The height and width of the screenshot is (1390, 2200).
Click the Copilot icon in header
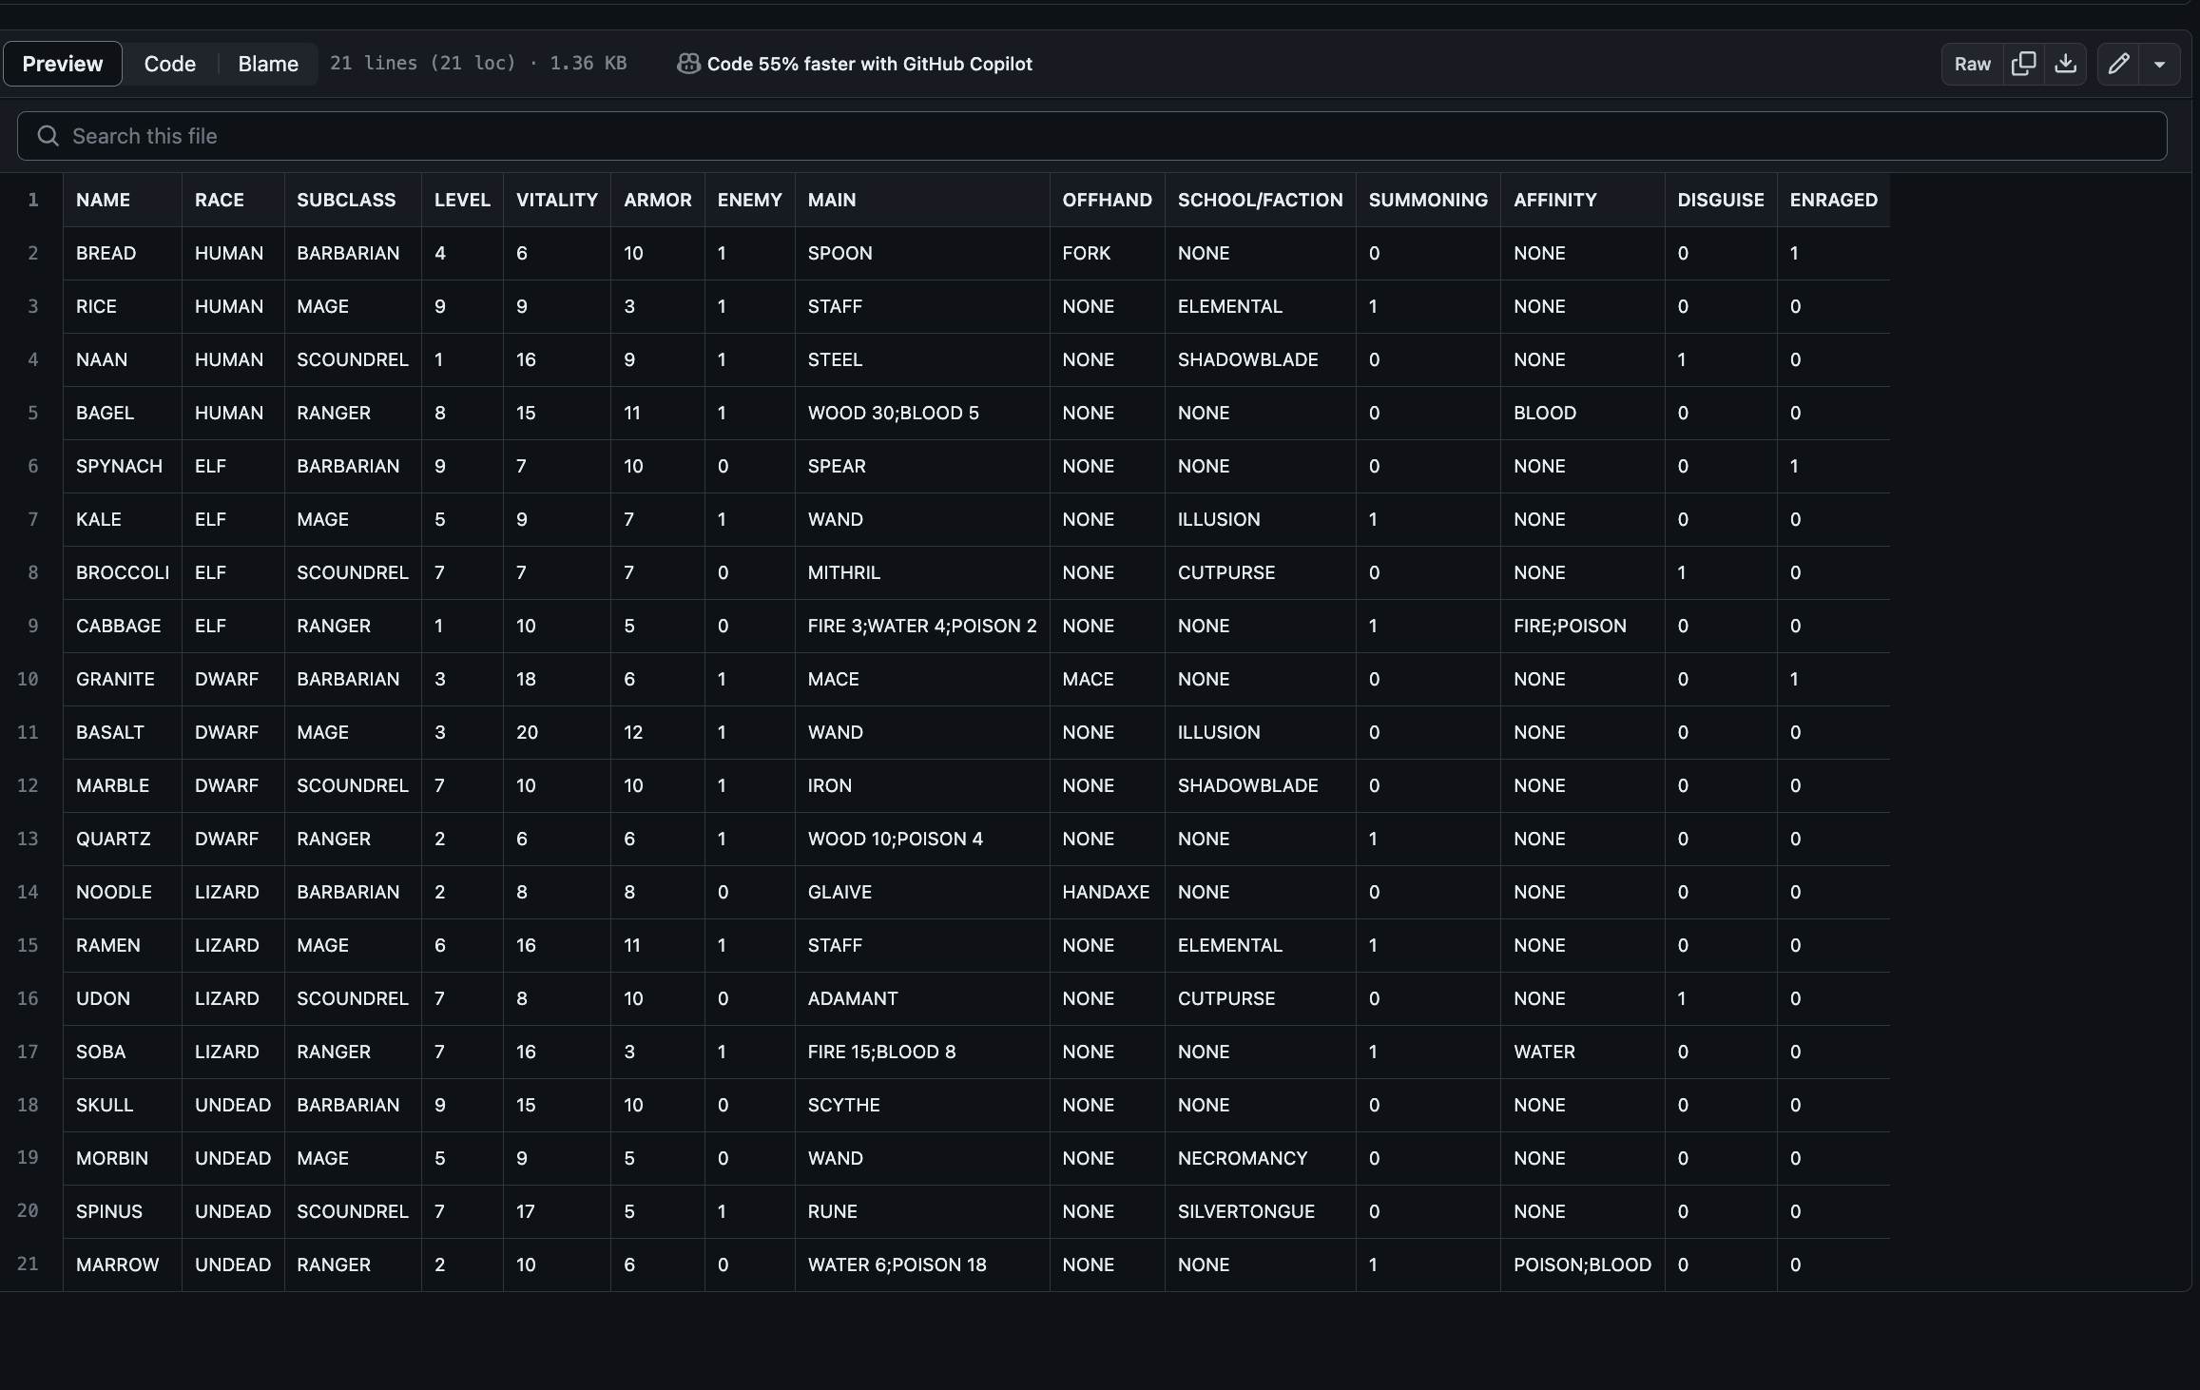coord(688,64)
